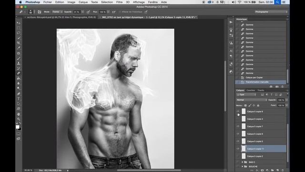Viewport: 305px width, 172px height.
Task: Click the Apple menu icon
Action: (20, 2)
